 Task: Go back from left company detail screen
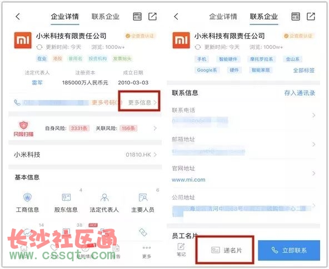coord(18,17)
